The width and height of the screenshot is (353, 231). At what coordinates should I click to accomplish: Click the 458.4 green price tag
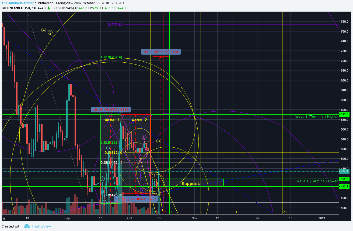click(345, 179)
